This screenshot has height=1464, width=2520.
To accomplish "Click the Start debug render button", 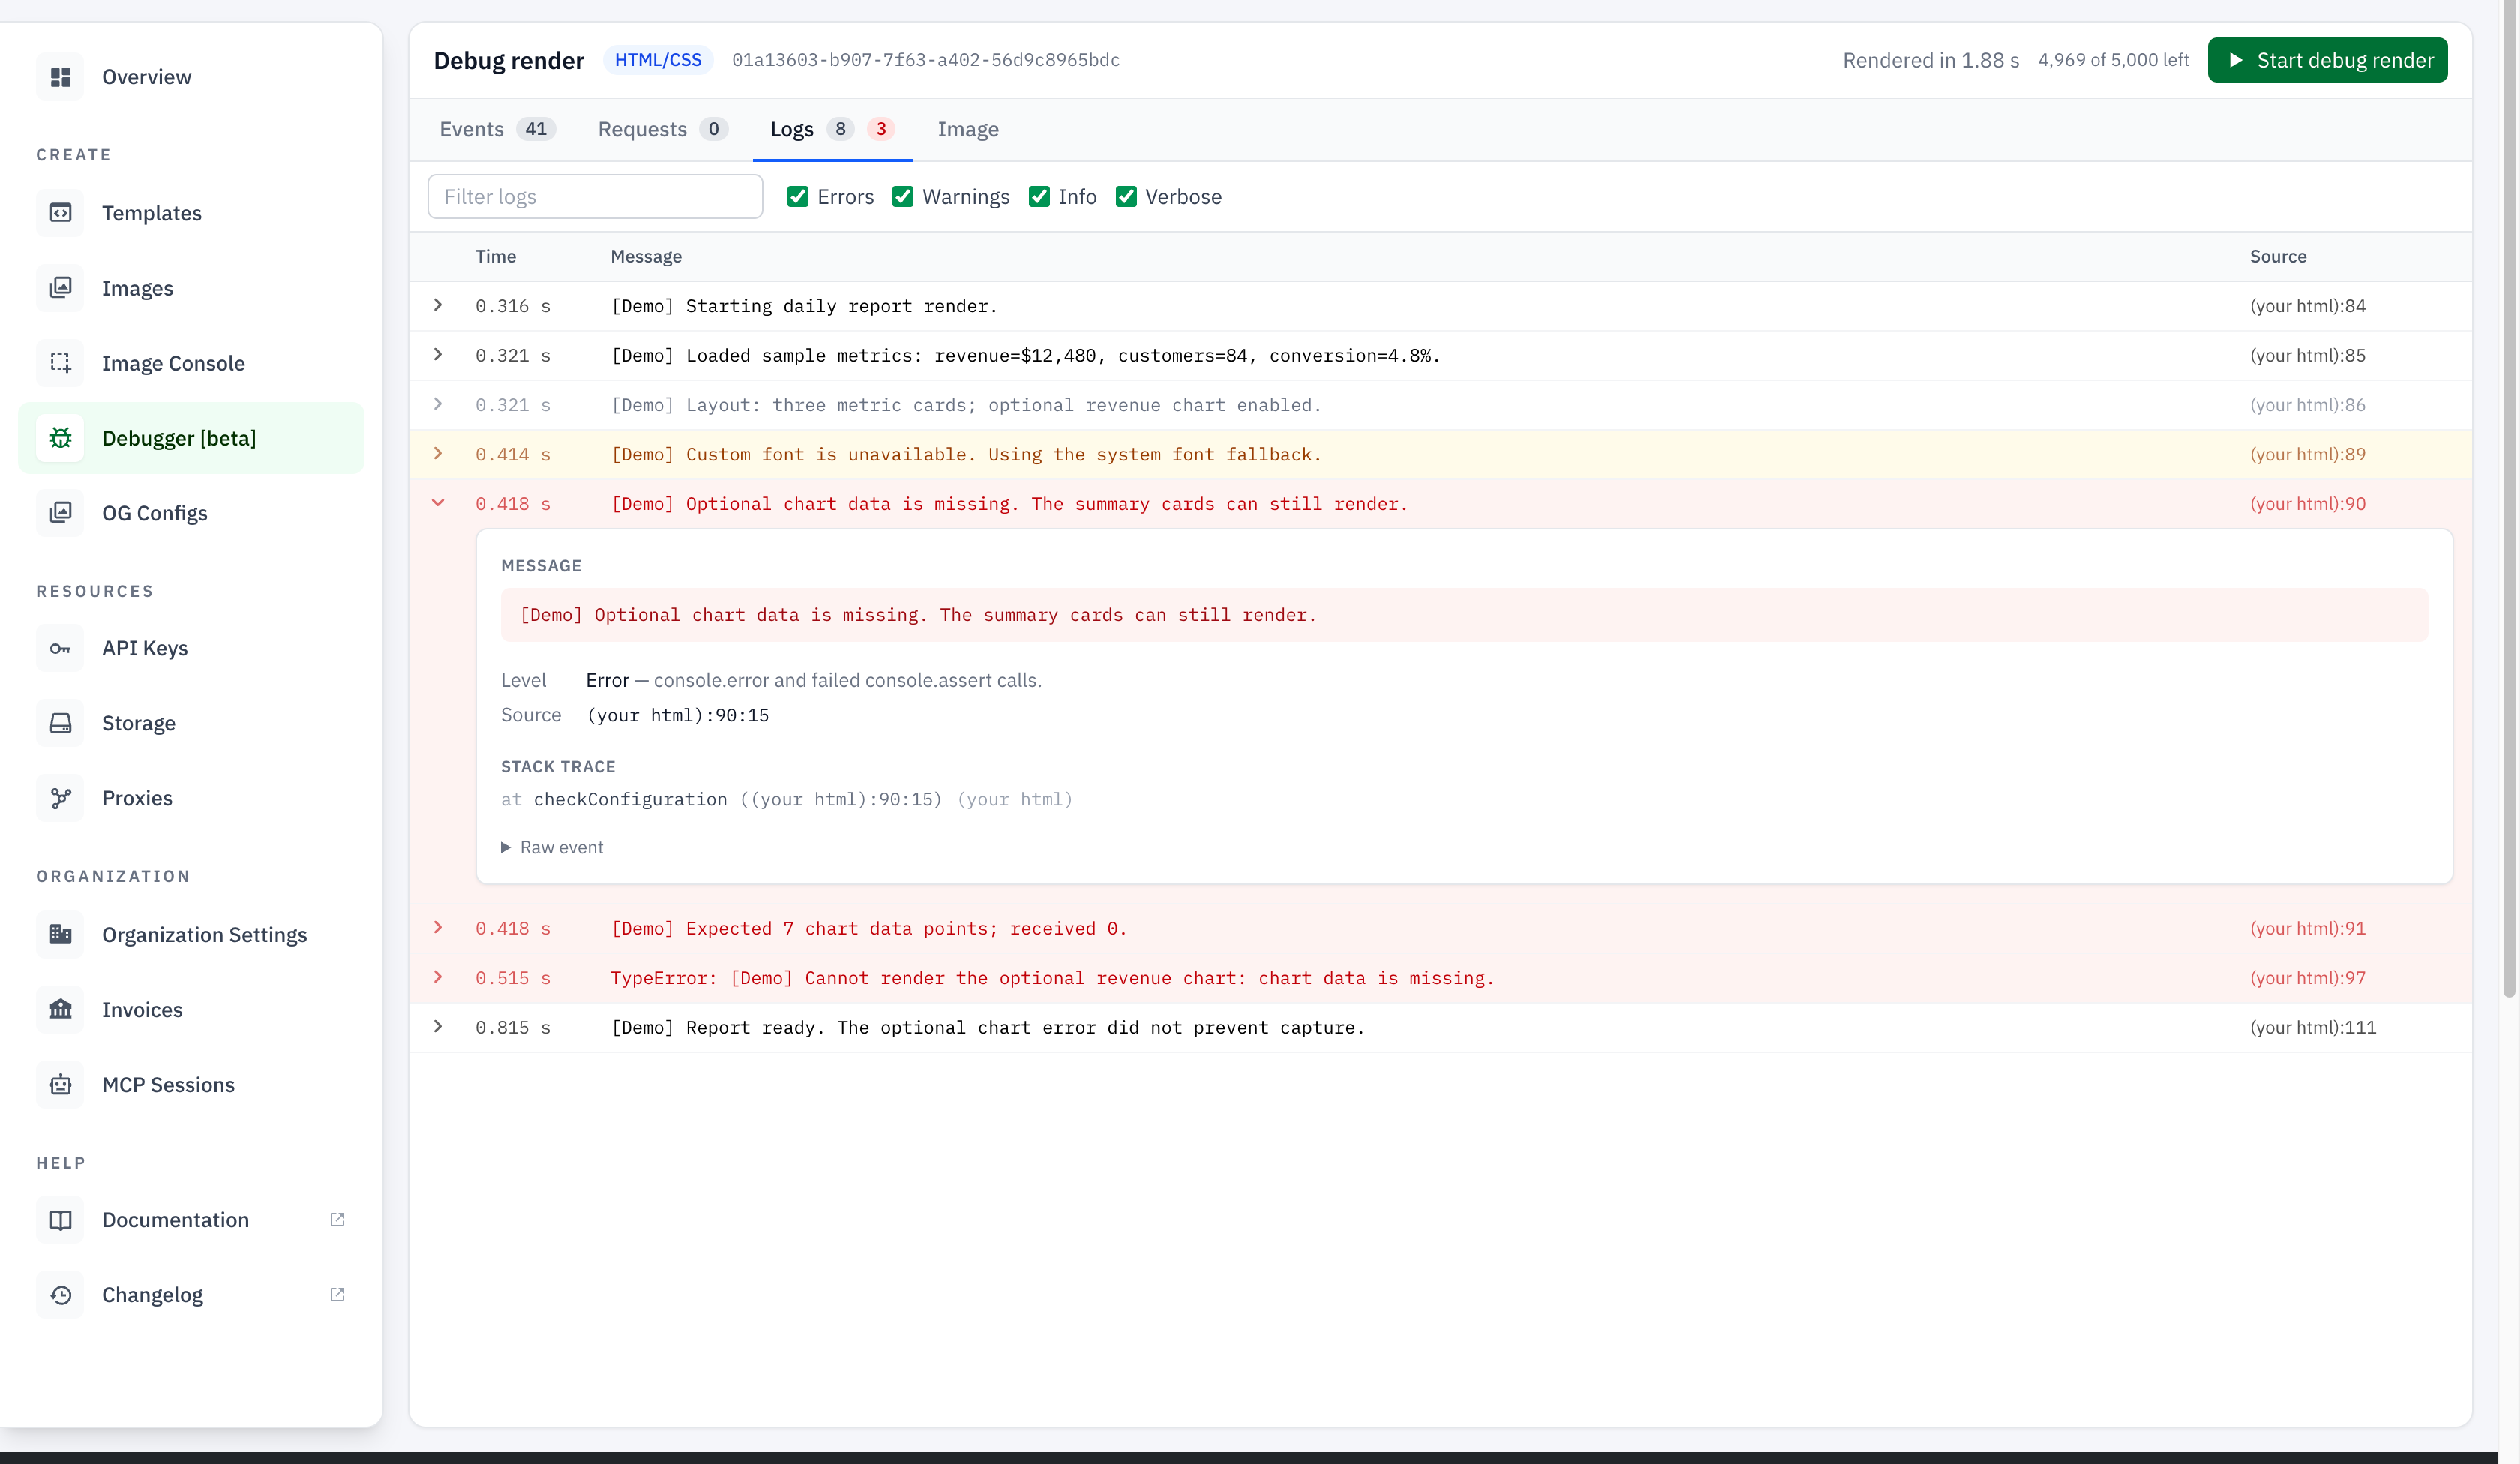I will 2327,60.
